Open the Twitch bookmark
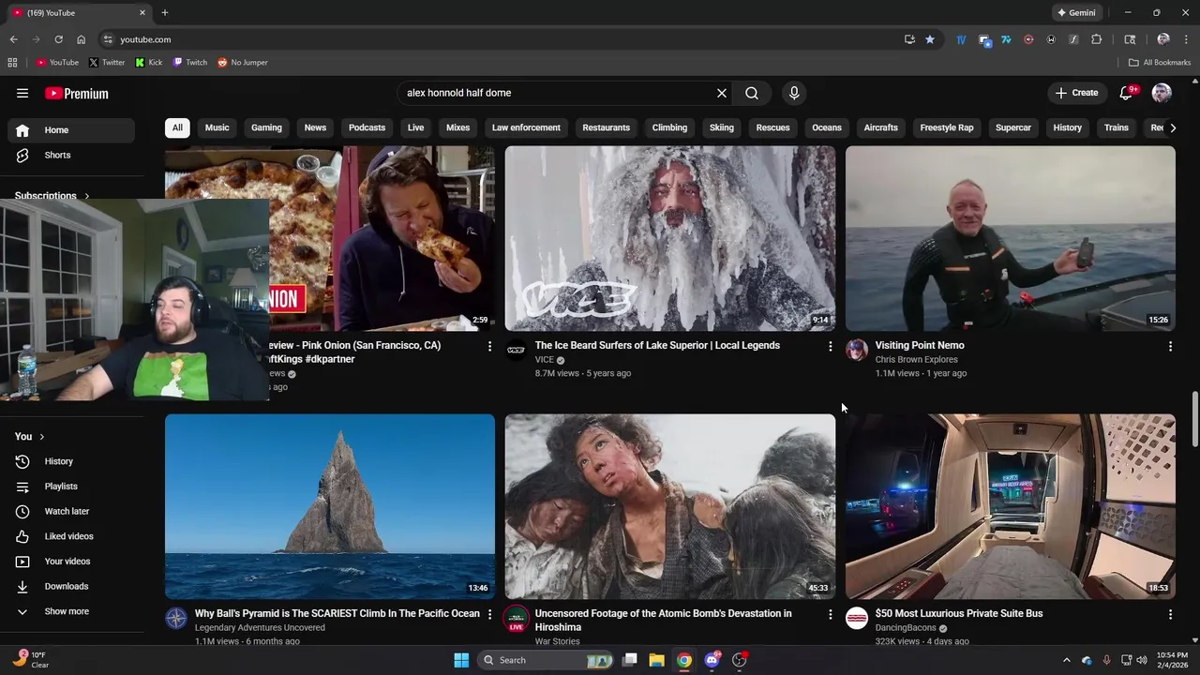Screen dimensions: 1200x675 190,63
